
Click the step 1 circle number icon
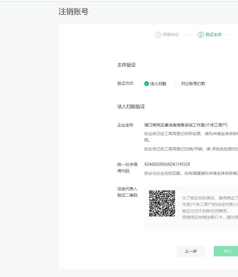tap(158, 34)
